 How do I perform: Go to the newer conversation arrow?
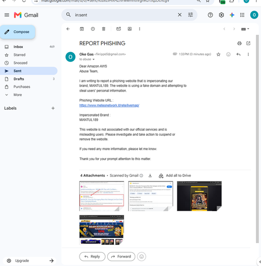coord(224,29)
